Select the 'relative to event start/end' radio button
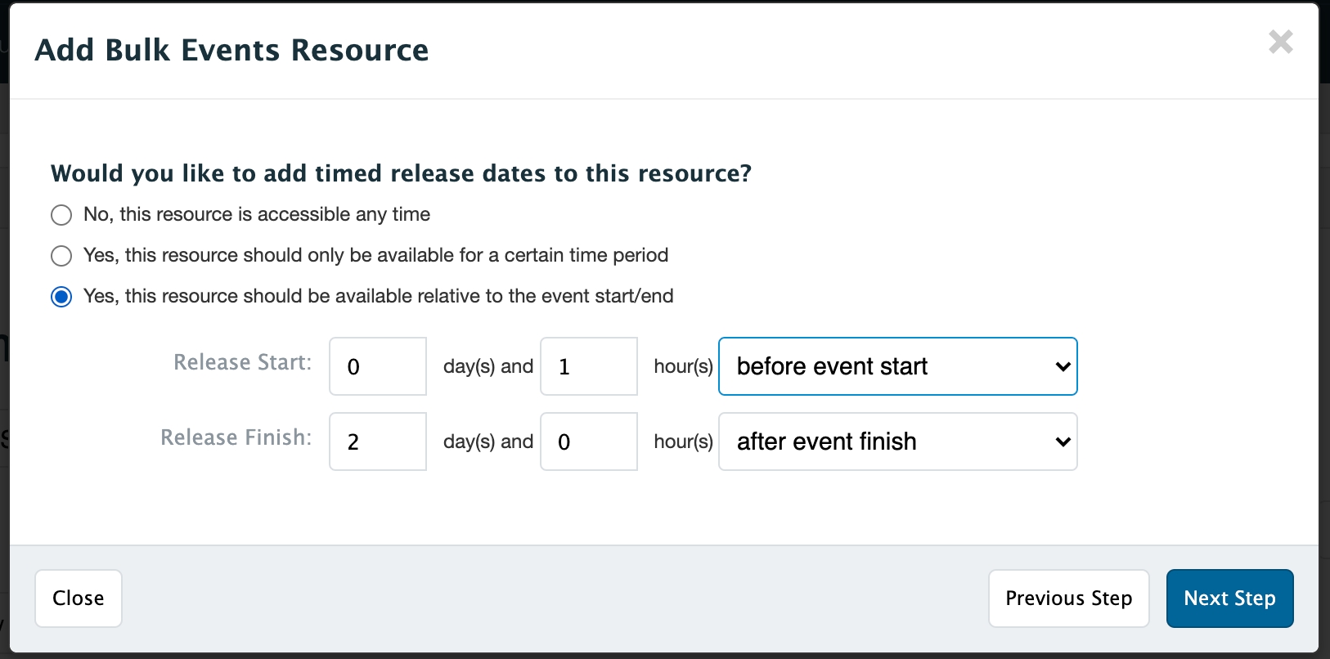The image size is (1330, 659). pyautogui.click(x=61, y=297)
